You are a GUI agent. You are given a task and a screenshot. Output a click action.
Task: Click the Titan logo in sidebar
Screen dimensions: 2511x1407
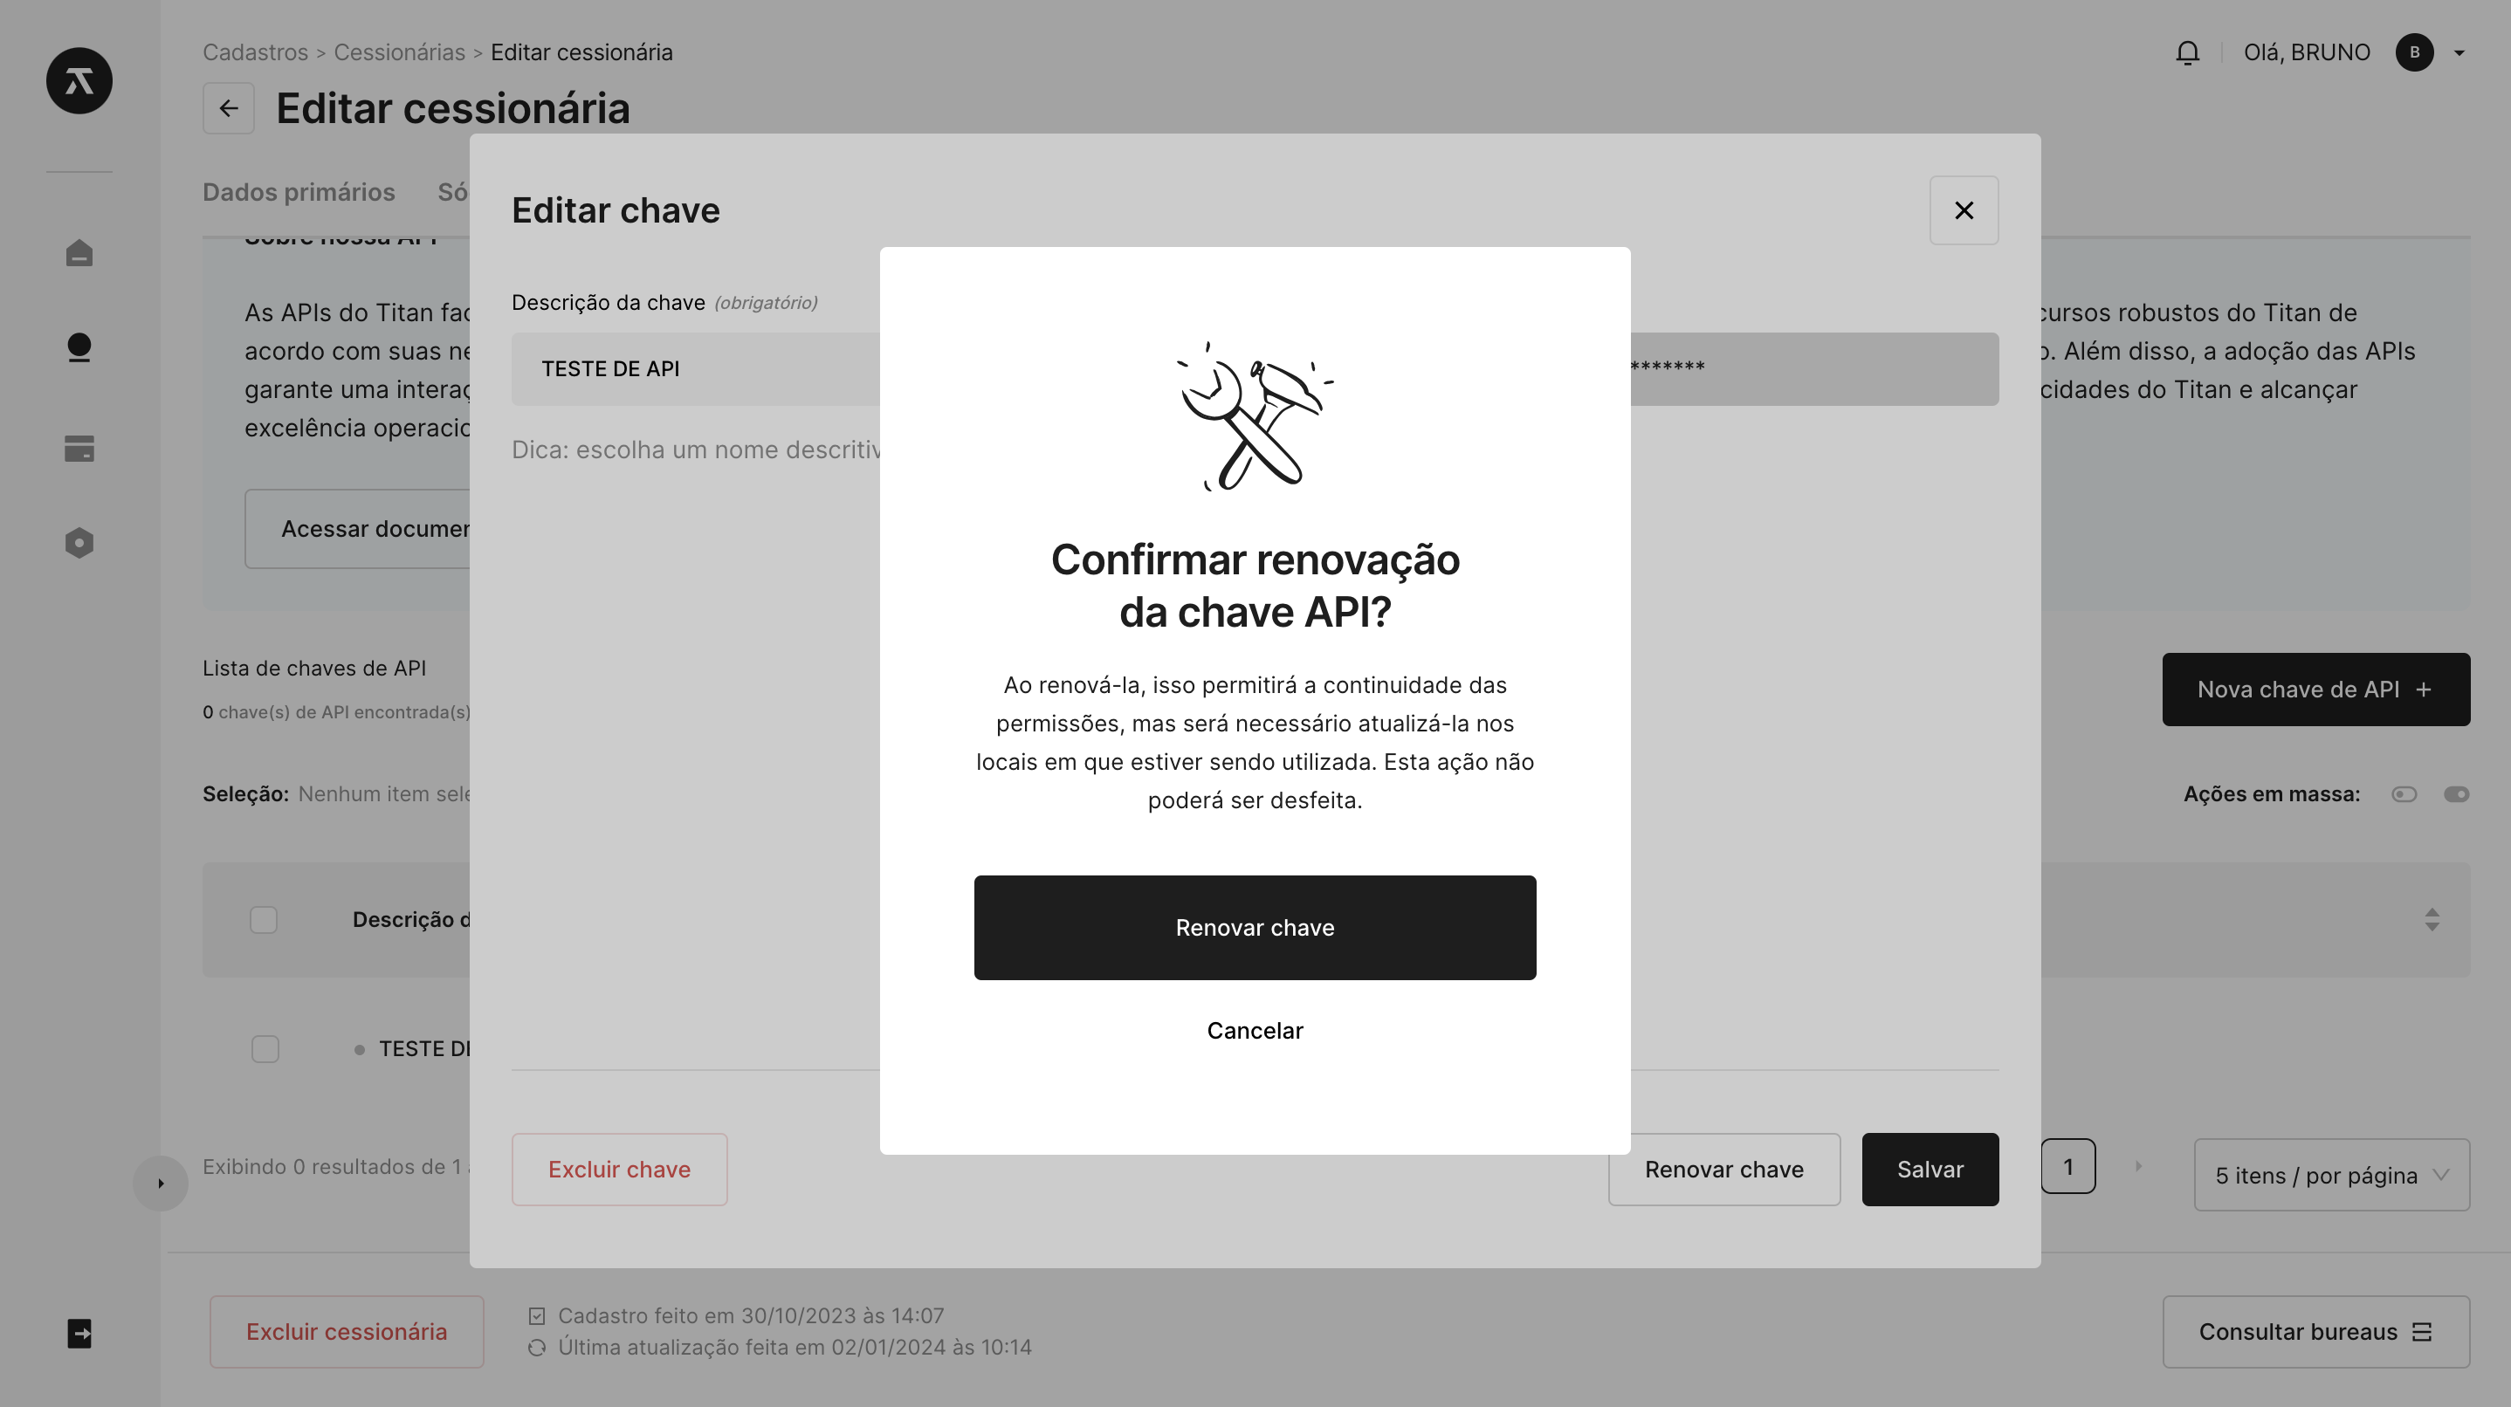[79, 80]
